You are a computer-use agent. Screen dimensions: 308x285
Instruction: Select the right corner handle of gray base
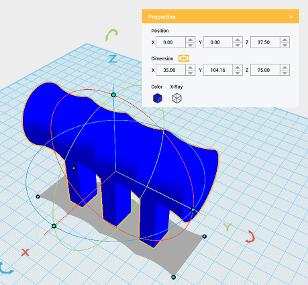[x=205, y=236]
